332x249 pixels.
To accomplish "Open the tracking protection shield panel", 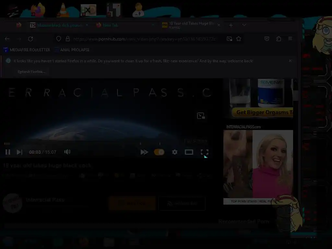I will [x=59, y=39].
